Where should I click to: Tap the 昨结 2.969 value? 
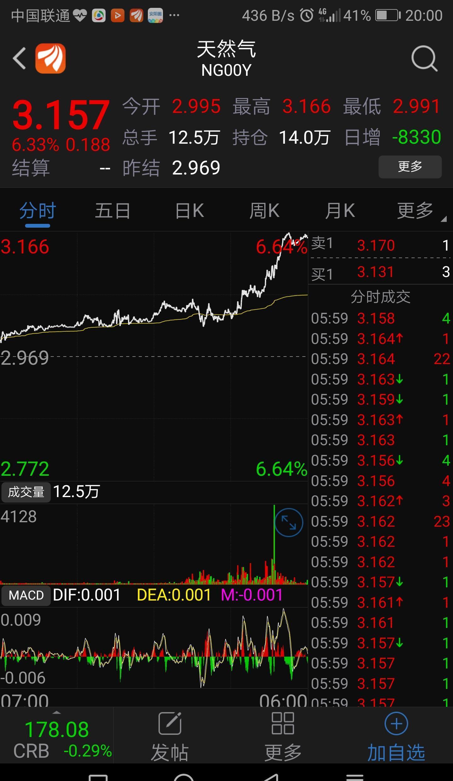tap(196, 168)
